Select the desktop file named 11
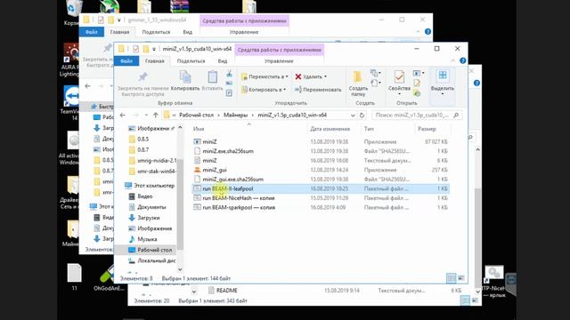570x320 pixels. 74,277
